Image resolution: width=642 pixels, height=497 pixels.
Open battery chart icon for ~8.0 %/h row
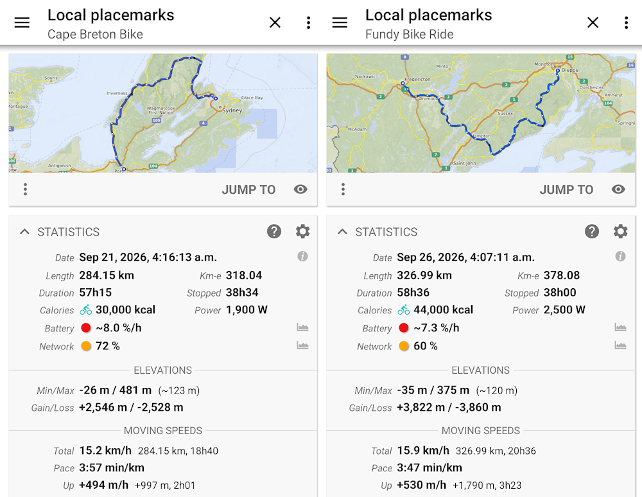[302, 327]
